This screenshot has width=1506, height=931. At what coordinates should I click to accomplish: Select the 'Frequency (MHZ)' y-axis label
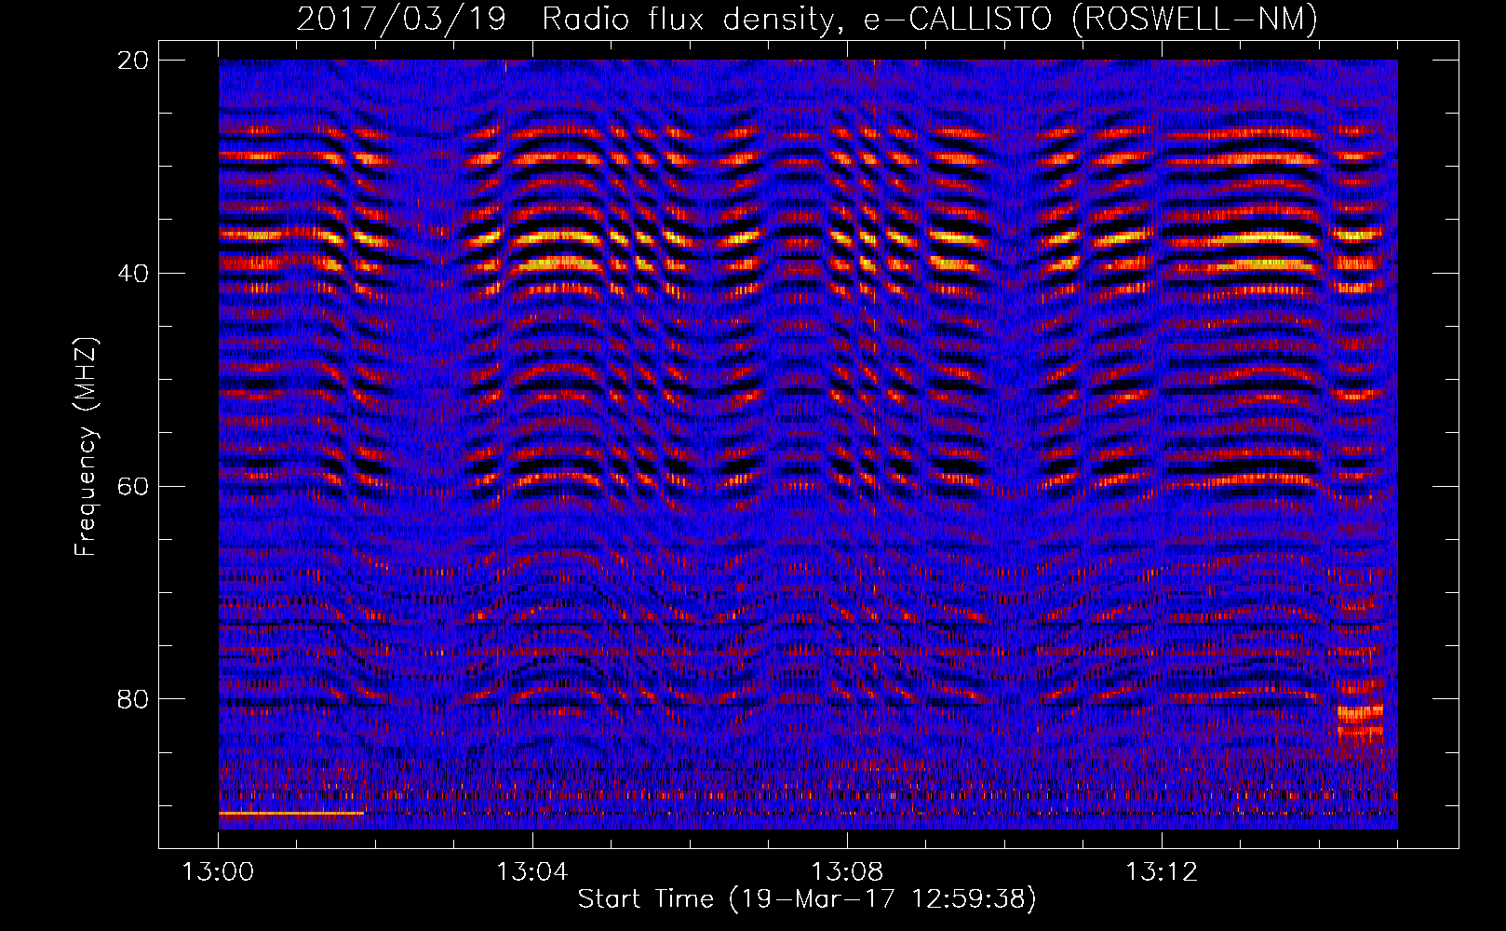point(86,448)
